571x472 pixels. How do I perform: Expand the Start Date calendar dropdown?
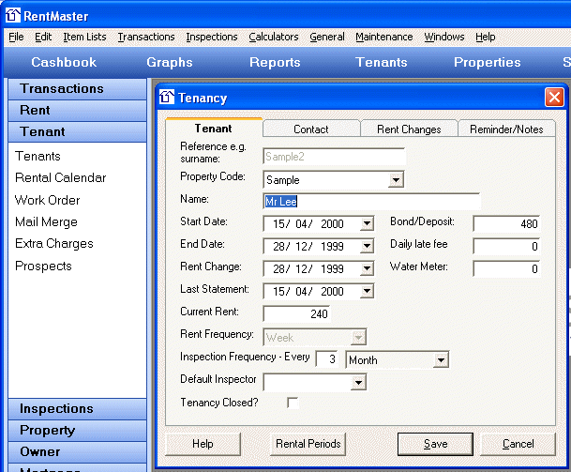point(367,223)
